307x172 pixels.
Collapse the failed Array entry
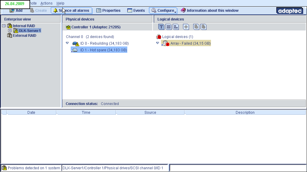157,43
